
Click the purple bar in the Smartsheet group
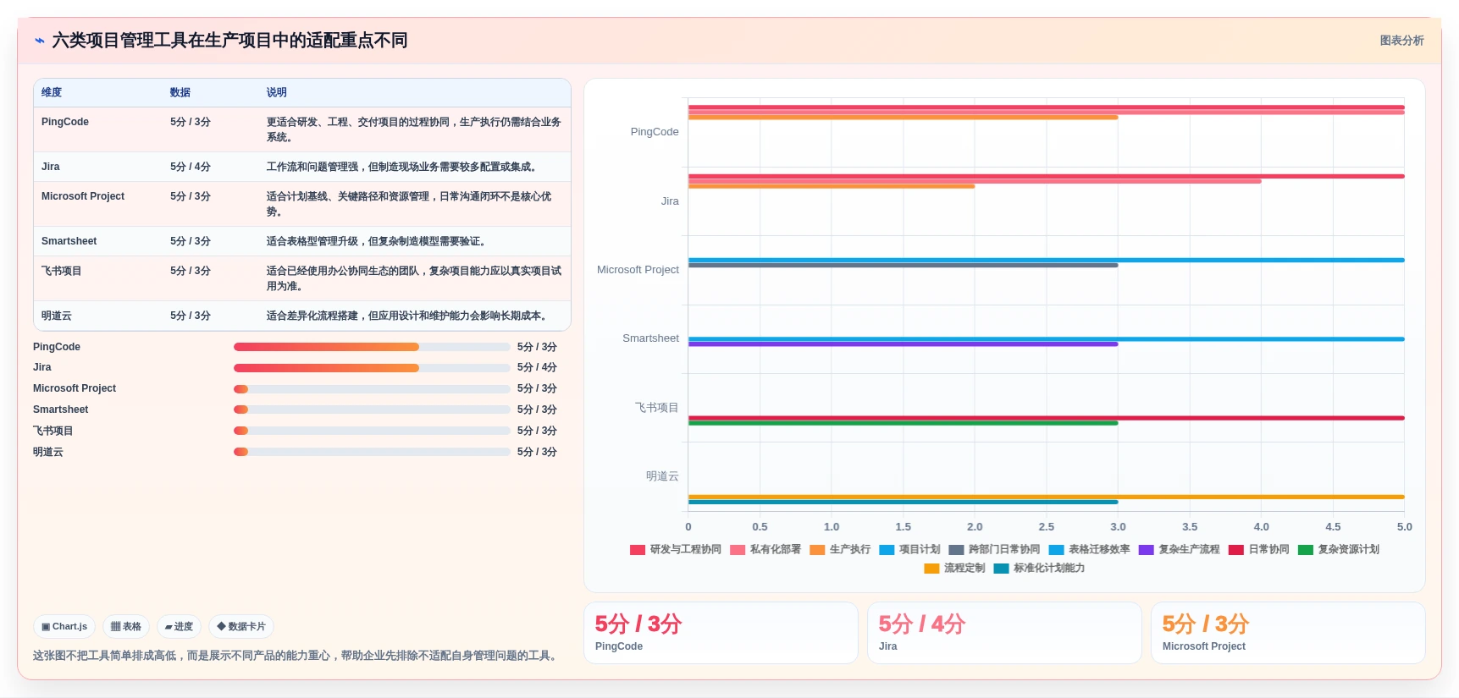(903, 344)
